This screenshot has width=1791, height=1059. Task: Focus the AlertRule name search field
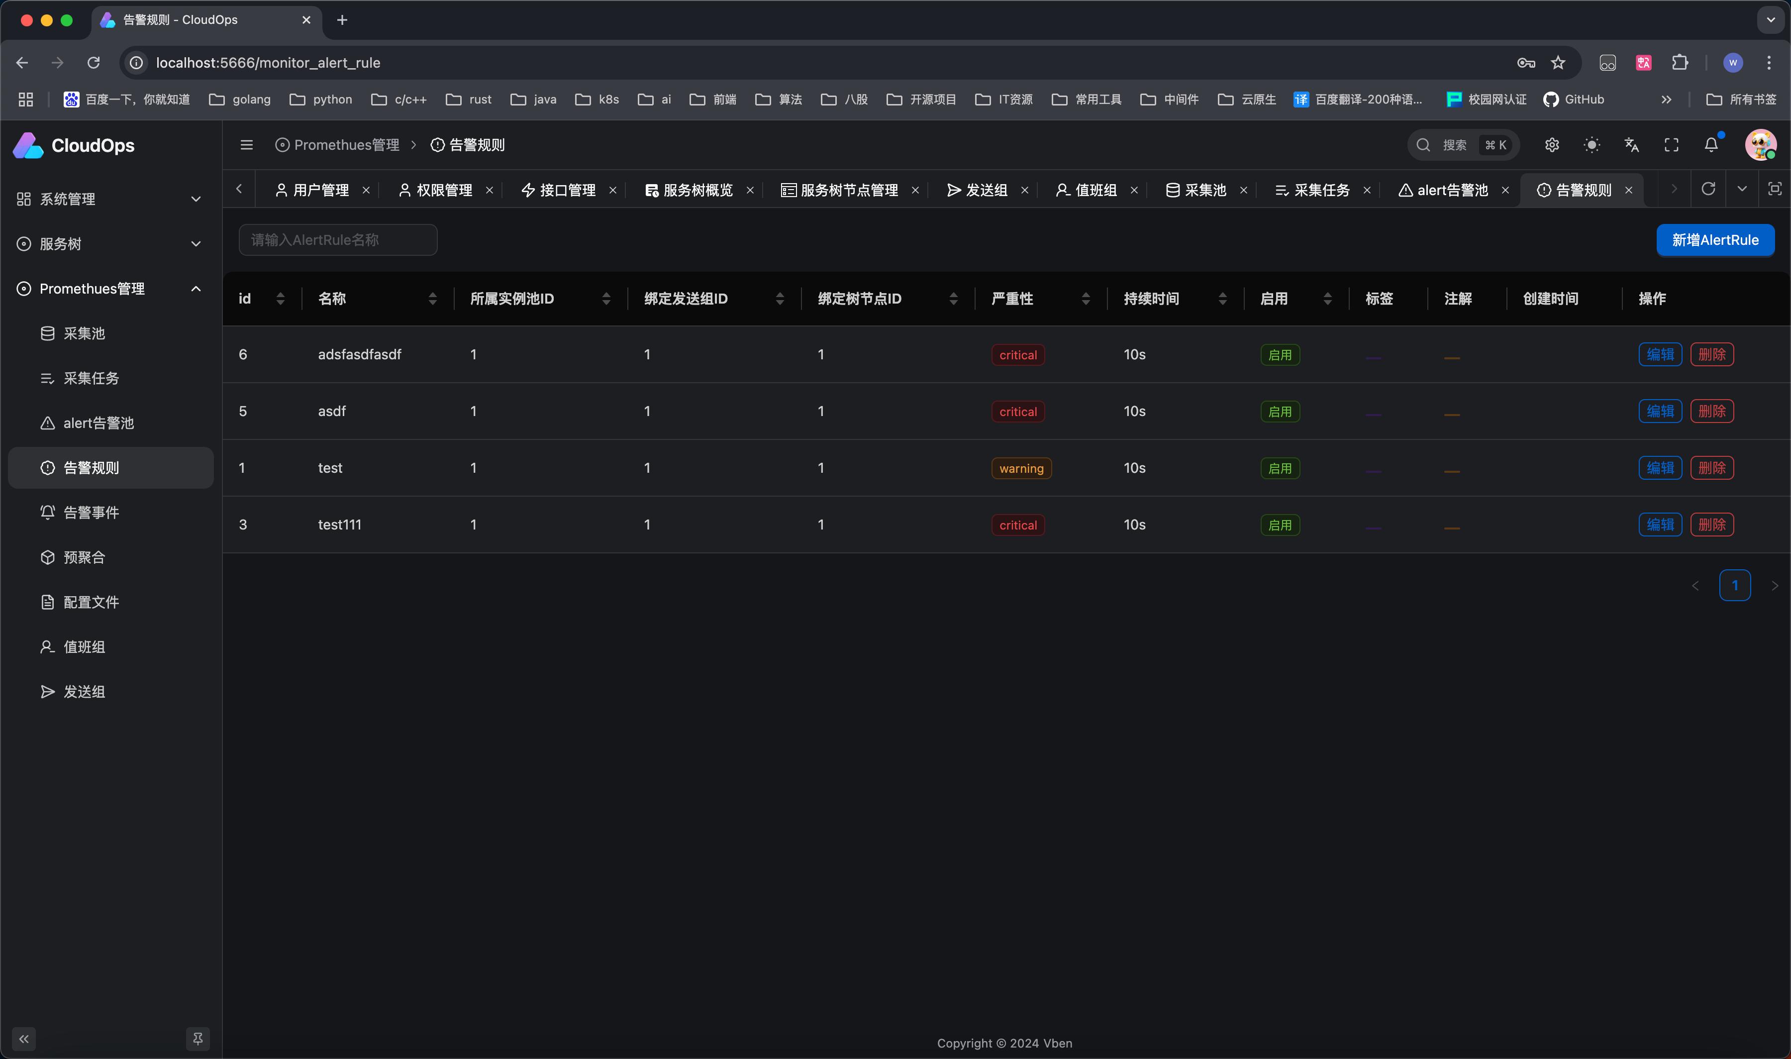pos(338,240)
